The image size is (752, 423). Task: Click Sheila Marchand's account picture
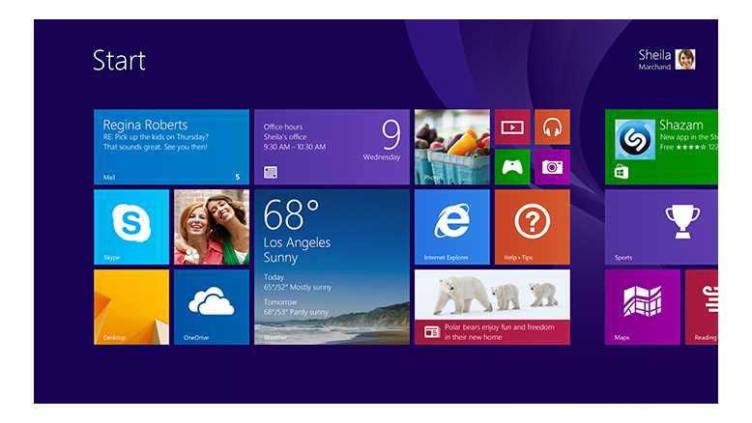685,60
